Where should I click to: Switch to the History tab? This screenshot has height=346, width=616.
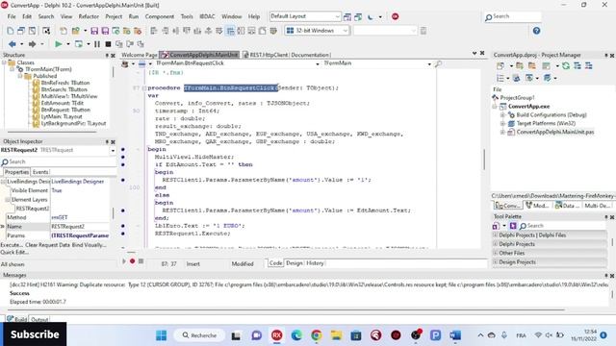(315, 263)
